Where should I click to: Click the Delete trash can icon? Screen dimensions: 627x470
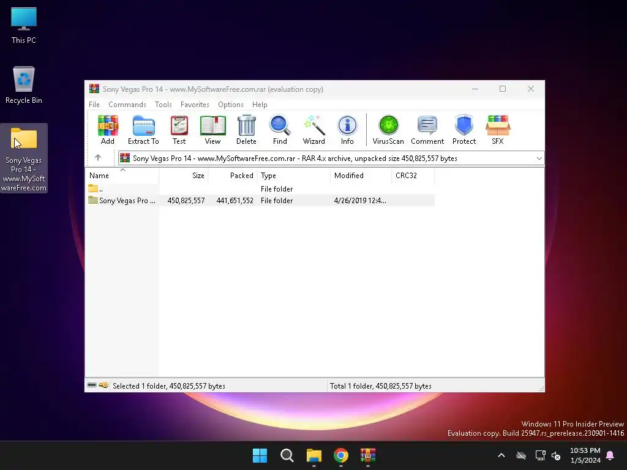tap(246, 130)
